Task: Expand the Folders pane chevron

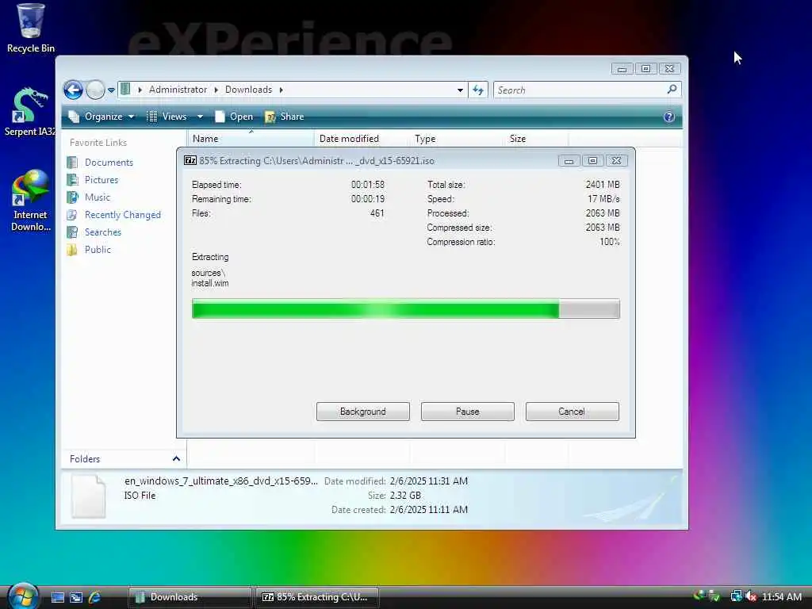Action: pos(176,459)
